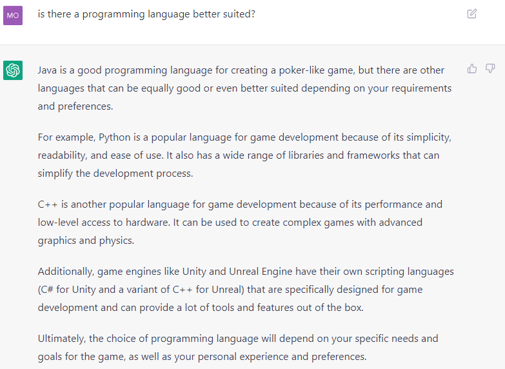The image size is (505, 369).
Task: Click the user's question about programming language
Action: [x=146, y=14]
